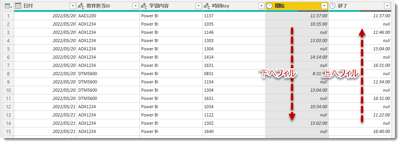Open filter dropdown for 時刻Key column

[261, 6]
